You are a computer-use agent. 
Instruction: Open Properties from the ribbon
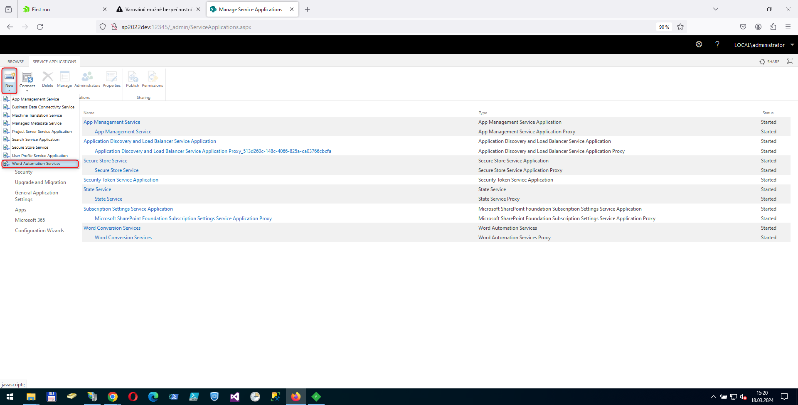tap(111, 79)
